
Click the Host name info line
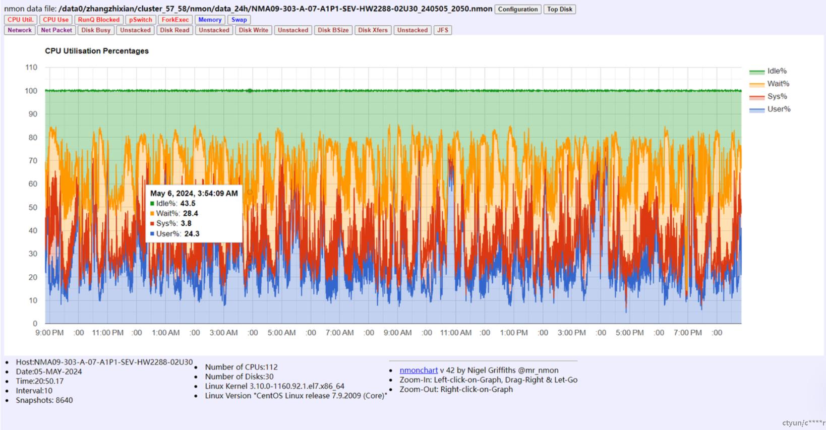coord(104,362)
